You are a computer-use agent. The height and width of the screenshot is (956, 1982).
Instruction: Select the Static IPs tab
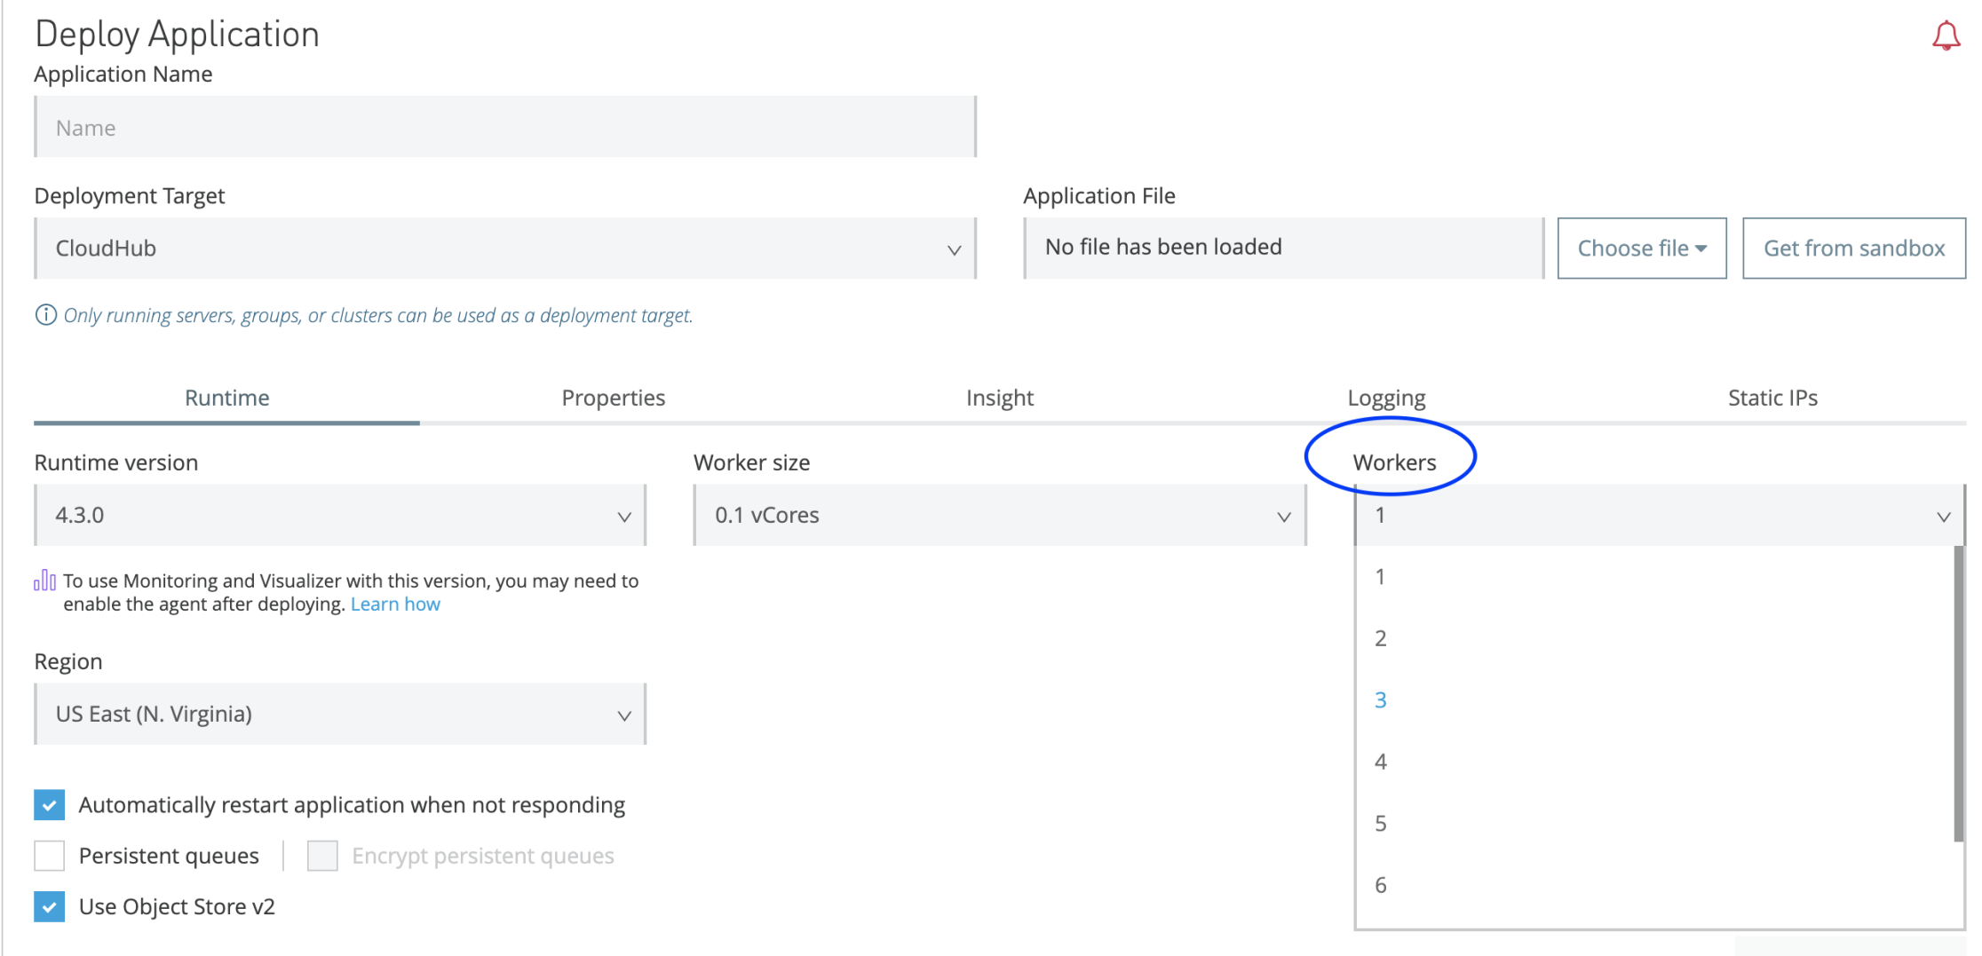tap(1772, 399)
